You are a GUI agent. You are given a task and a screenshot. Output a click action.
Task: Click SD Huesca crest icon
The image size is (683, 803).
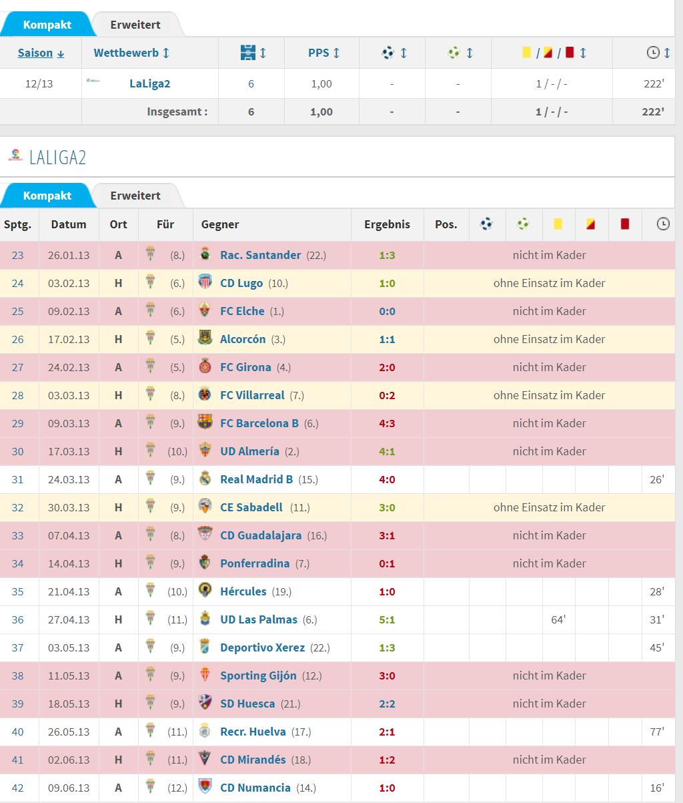[205, 703]
